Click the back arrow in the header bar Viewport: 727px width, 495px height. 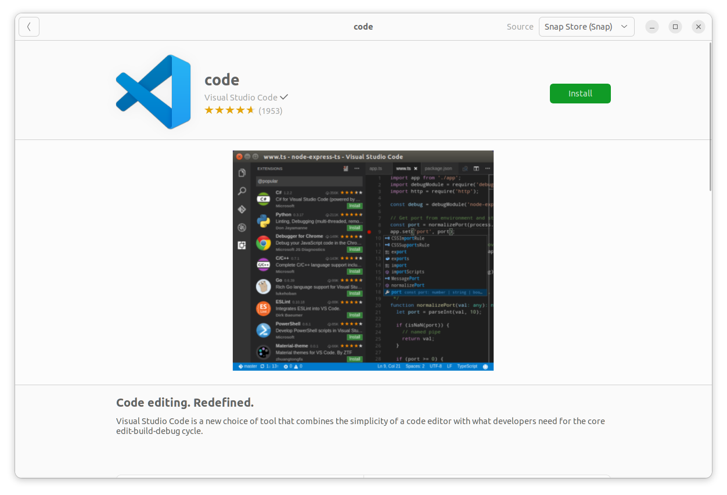[x=29, y=27]
